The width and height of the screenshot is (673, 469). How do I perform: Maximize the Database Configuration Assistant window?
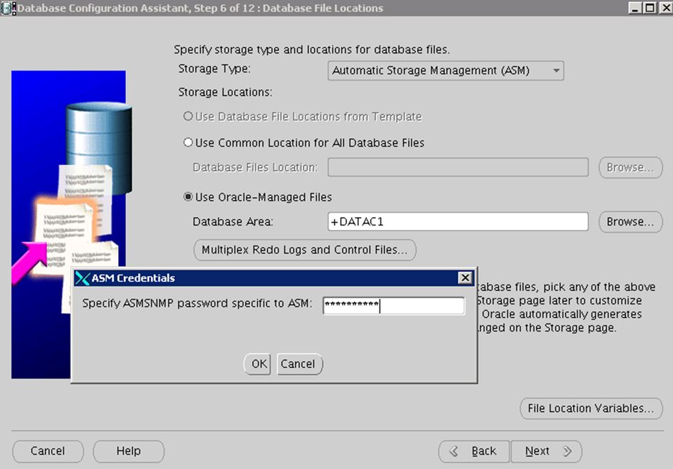click(x=649, y=8)
